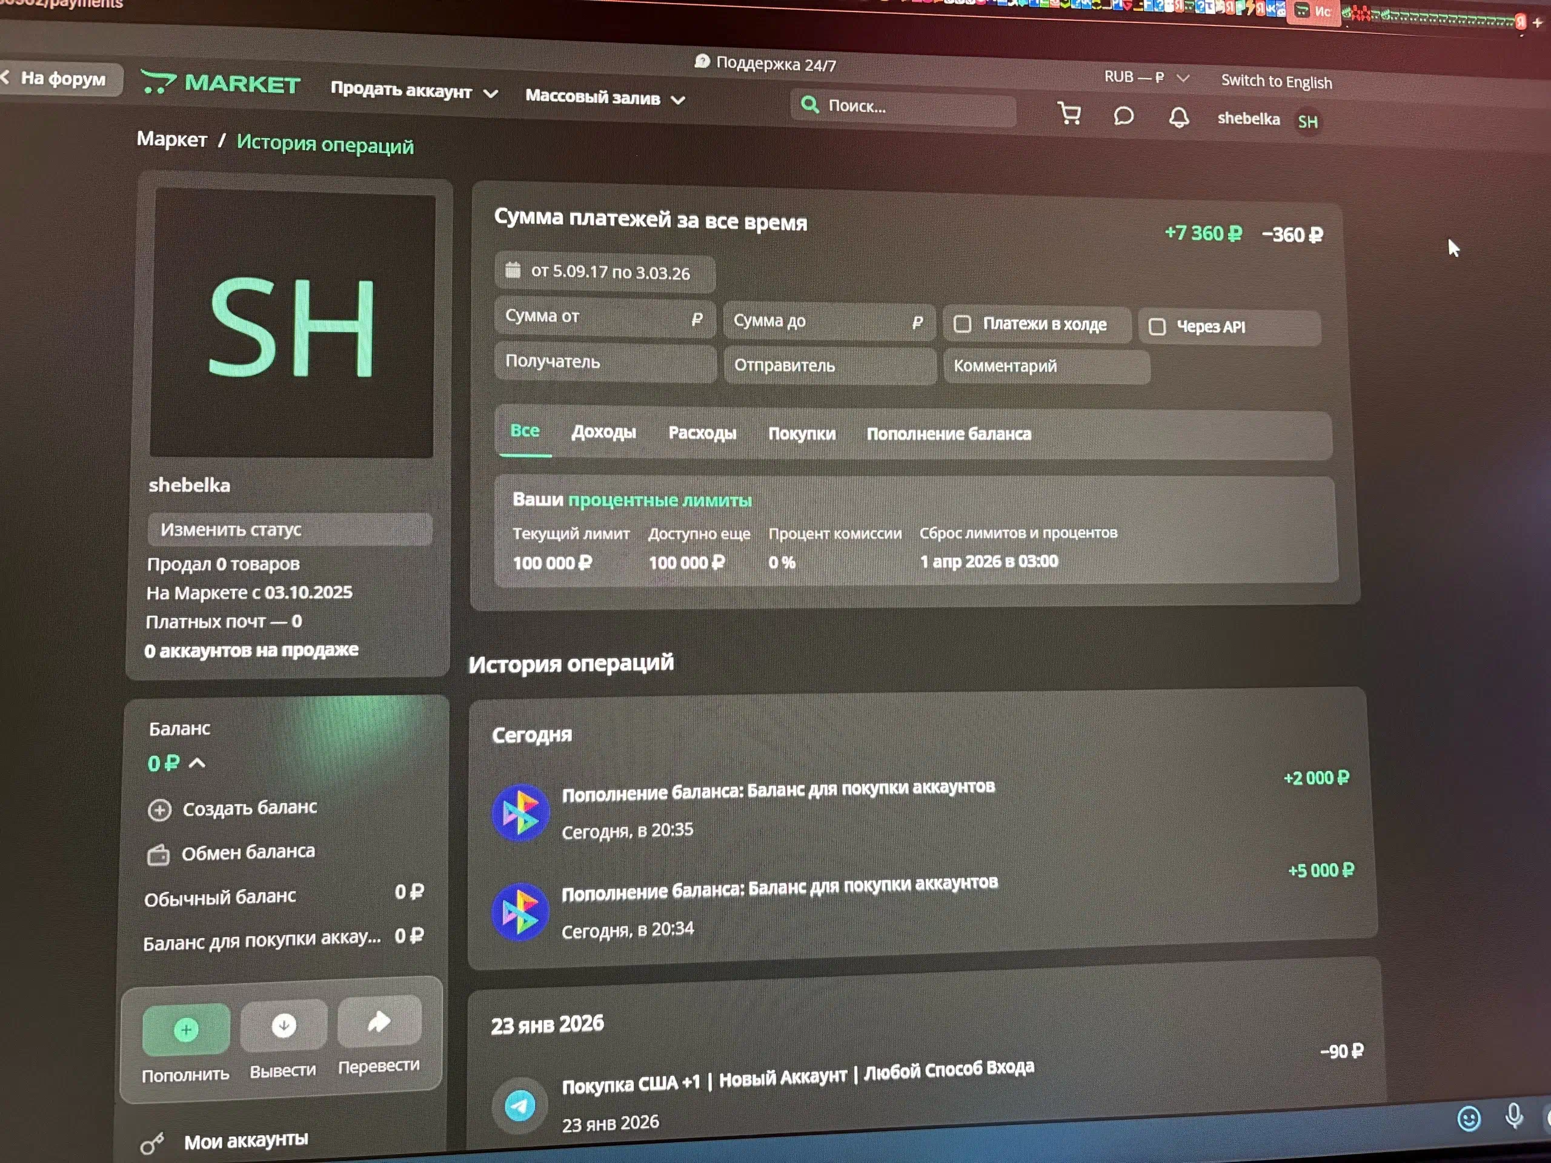Open the shopping cart icon

[x=1069, y=114]
